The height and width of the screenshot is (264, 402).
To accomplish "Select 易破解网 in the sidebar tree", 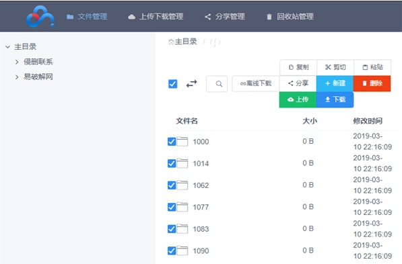I will (x=38, y=77).
